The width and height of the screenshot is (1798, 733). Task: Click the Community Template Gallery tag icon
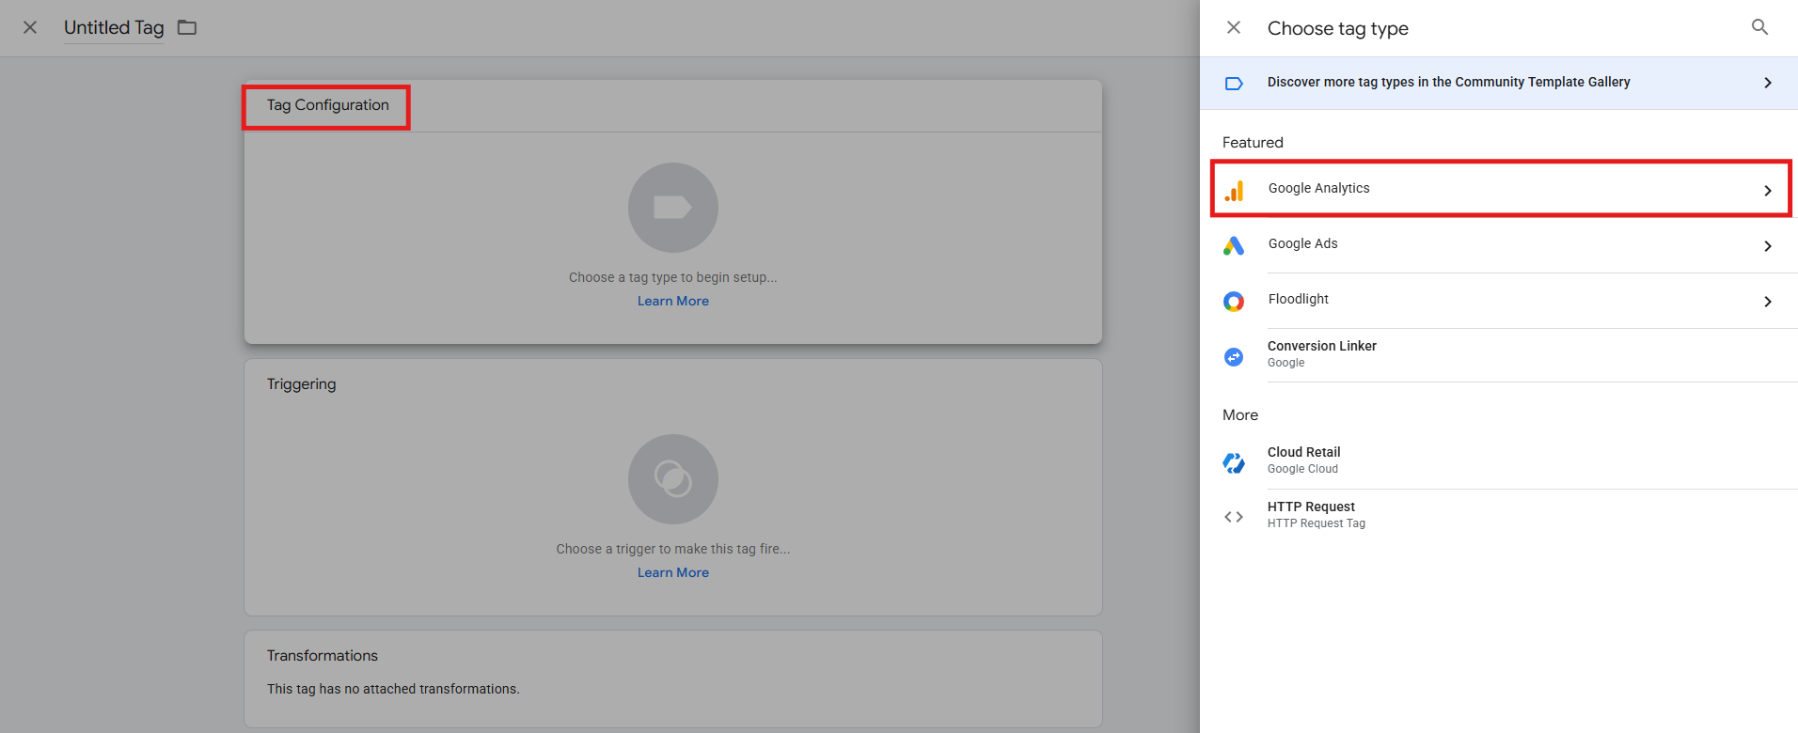1234,83
